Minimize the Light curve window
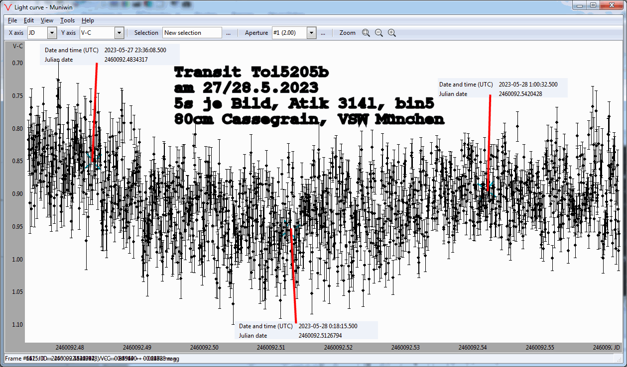Screen dimensions: 627x367 tap(579, 5)
